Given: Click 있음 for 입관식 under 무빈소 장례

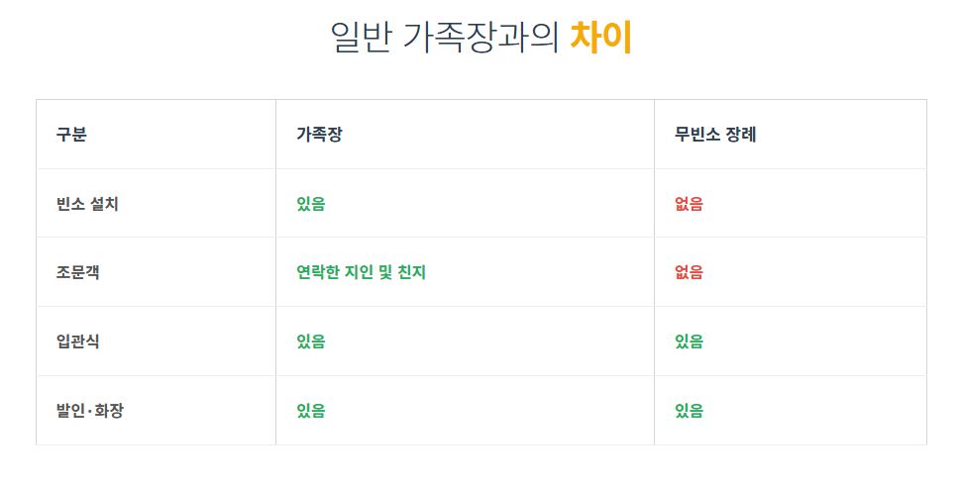Looking at the screenshot, I should coord(689,341).
